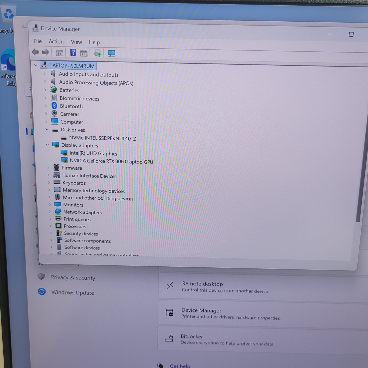This screenshot has height=368, width=368.
Task: Click the Cameras webcam icon
Action: 54,113
